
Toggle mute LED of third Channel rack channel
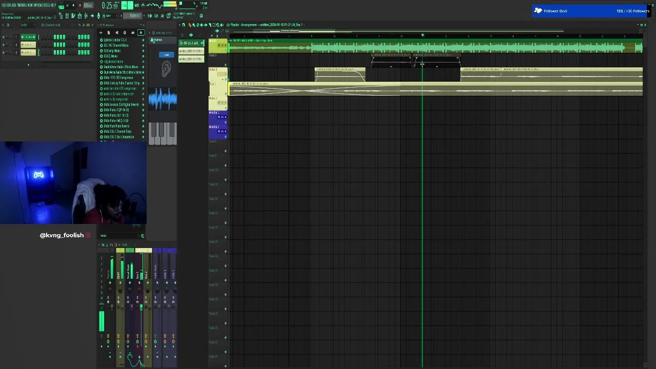tap(4, 52)
